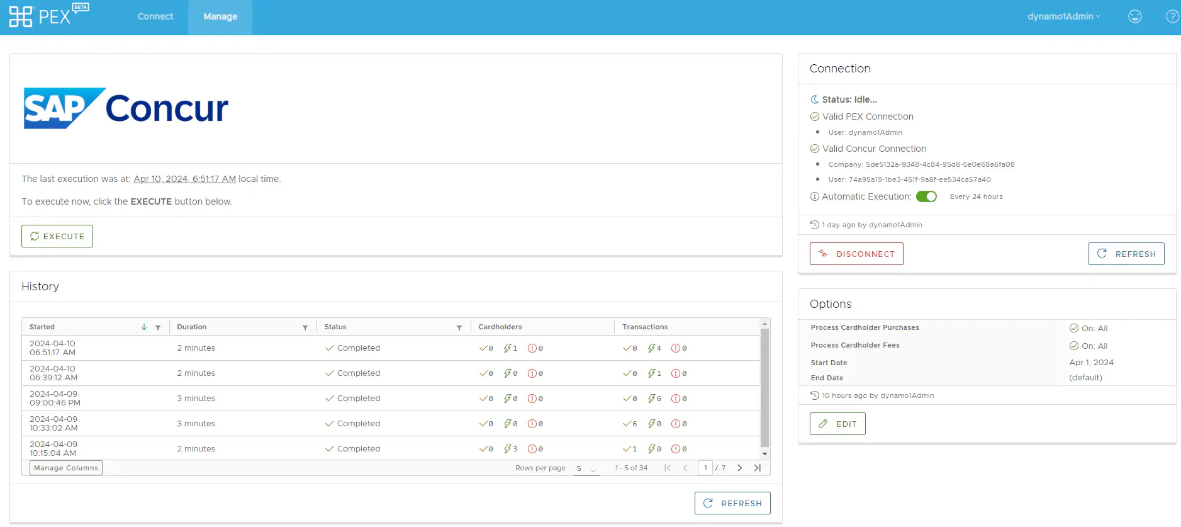Switch to the Connect tab
The image size is (1181, 527).
(155, 16)
